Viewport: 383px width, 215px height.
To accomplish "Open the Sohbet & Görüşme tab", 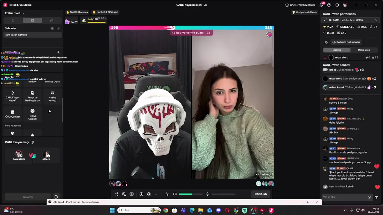I will 105,12.
